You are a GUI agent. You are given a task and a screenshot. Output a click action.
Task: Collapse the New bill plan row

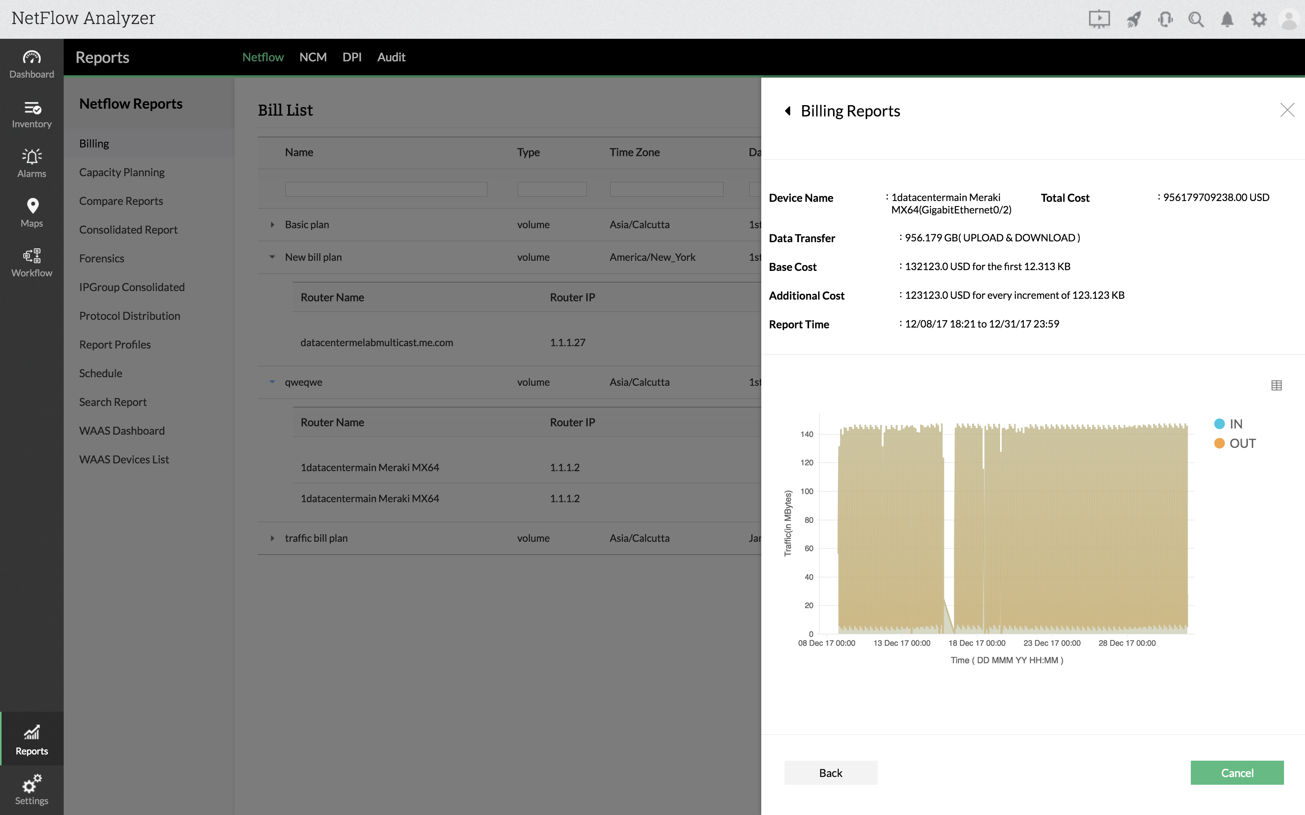coord(272,257)
